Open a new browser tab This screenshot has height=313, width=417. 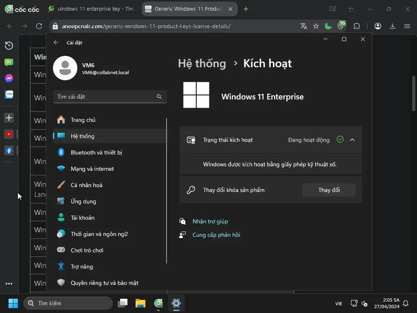[x=246, y=9]
